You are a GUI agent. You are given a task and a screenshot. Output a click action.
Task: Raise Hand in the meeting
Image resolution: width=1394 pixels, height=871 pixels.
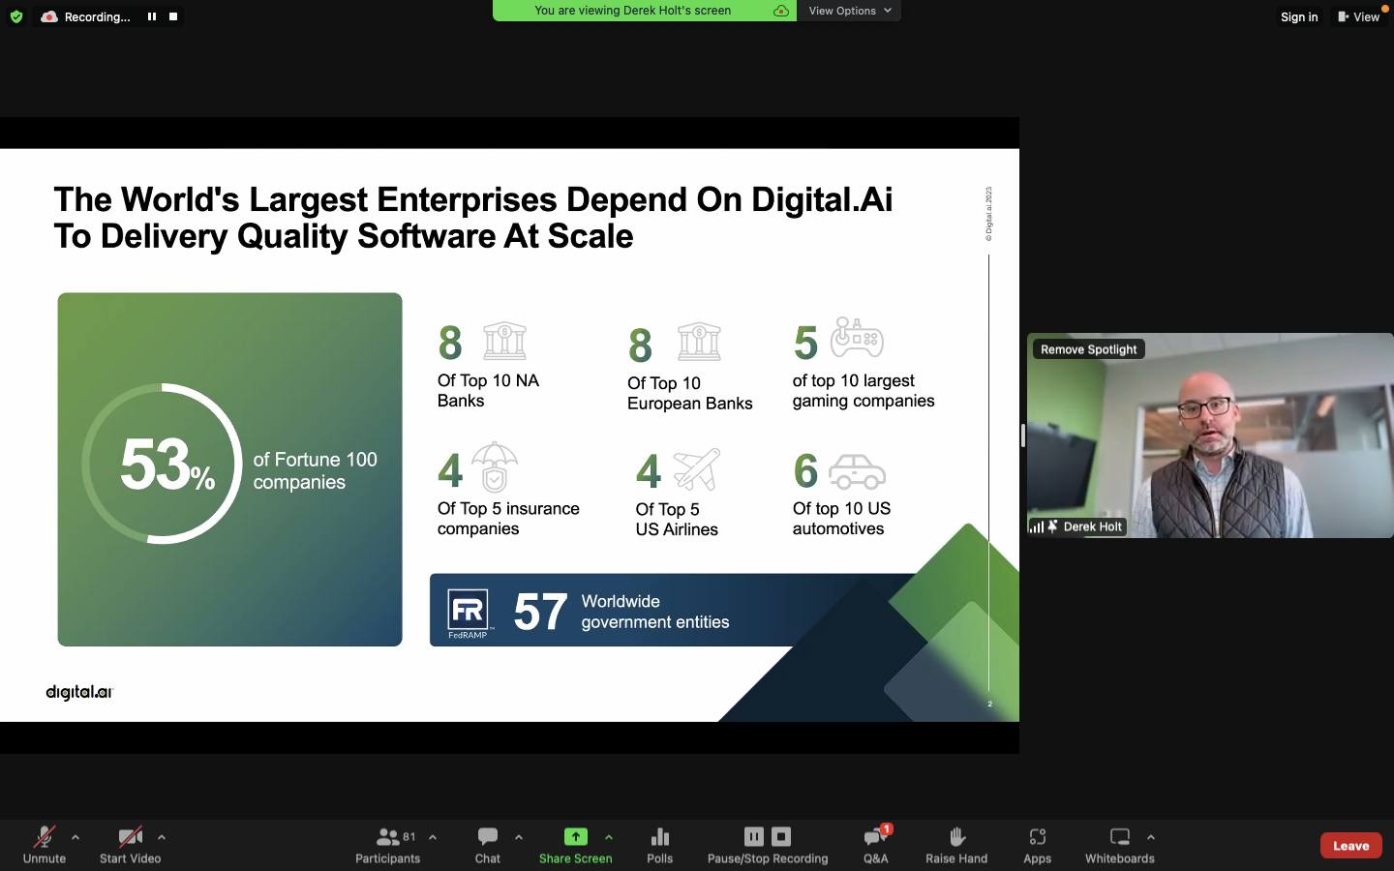click(x=956, y=845)
